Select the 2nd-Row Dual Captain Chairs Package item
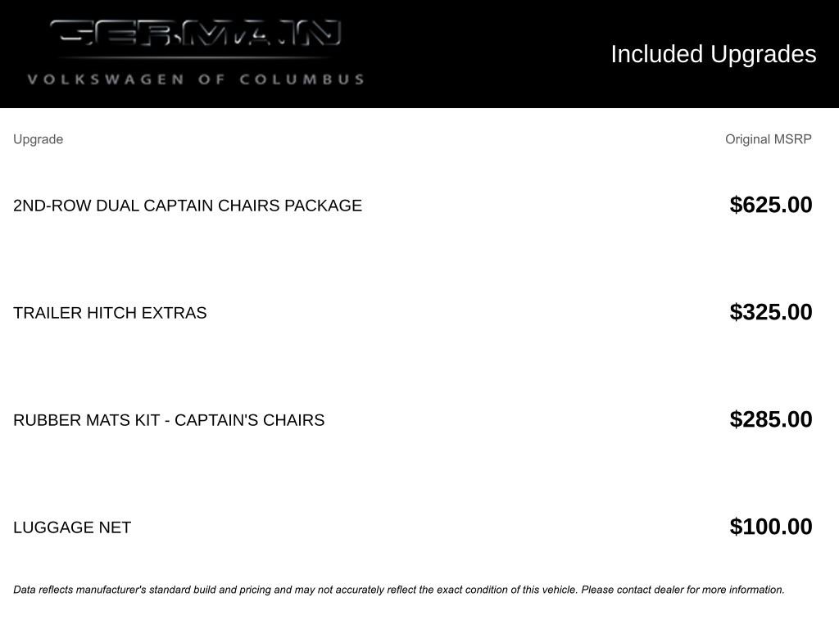Screen dimensions: 839x629 coord(187,206)
